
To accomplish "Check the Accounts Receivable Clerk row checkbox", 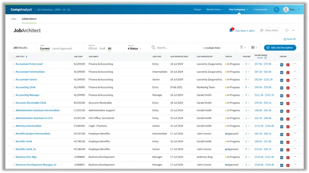I will [x=14, y=103].
